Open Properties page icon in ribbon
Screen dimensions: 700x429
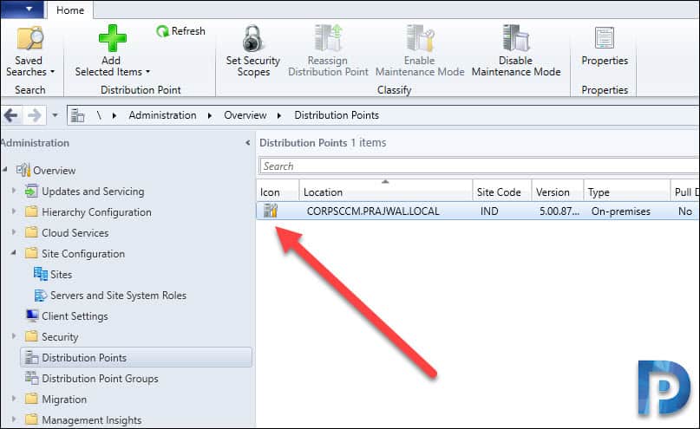pos(605,38)
